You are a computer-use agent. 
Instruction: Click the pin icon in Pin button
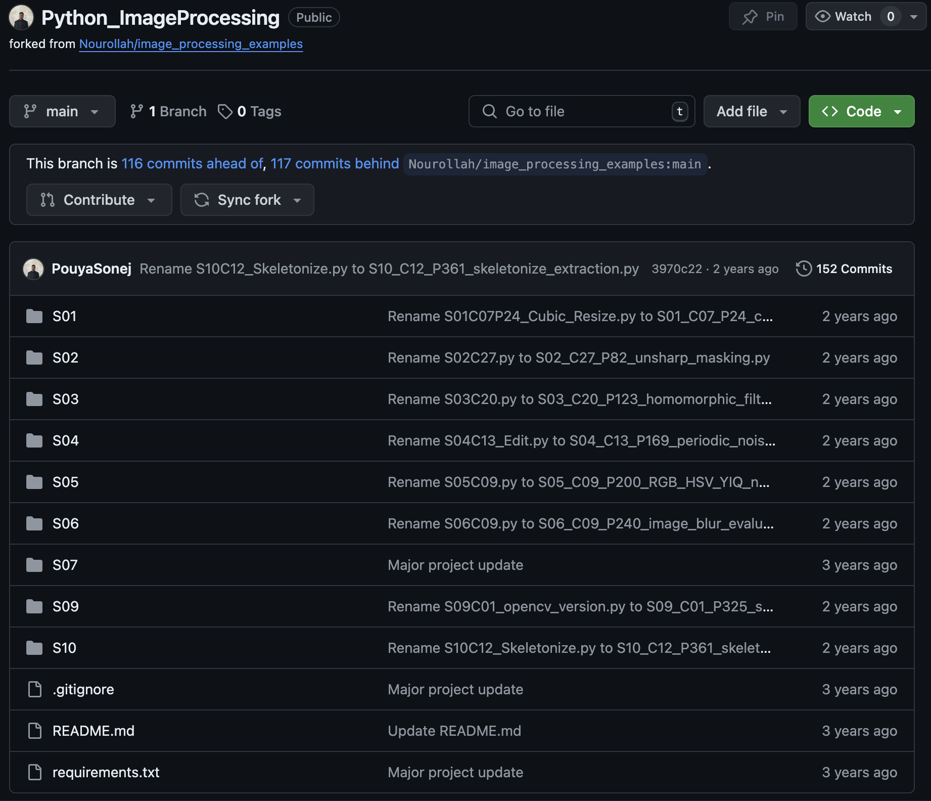point(750,17)
